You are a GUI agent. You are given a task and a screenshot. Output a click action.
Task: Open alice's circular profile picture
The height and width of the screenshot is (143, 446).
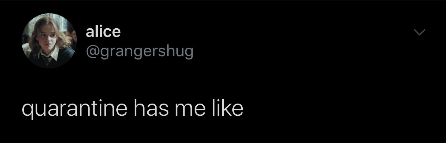[48, 41]
